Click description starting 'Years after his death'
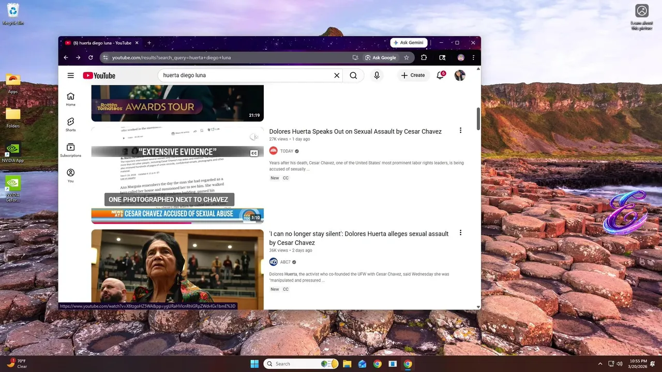This screenshot has height=372, width=662. pyautogui.click(x=366, y=166)
